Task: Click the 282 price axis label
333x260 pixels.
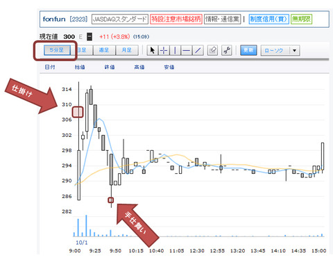Action: 67,211
